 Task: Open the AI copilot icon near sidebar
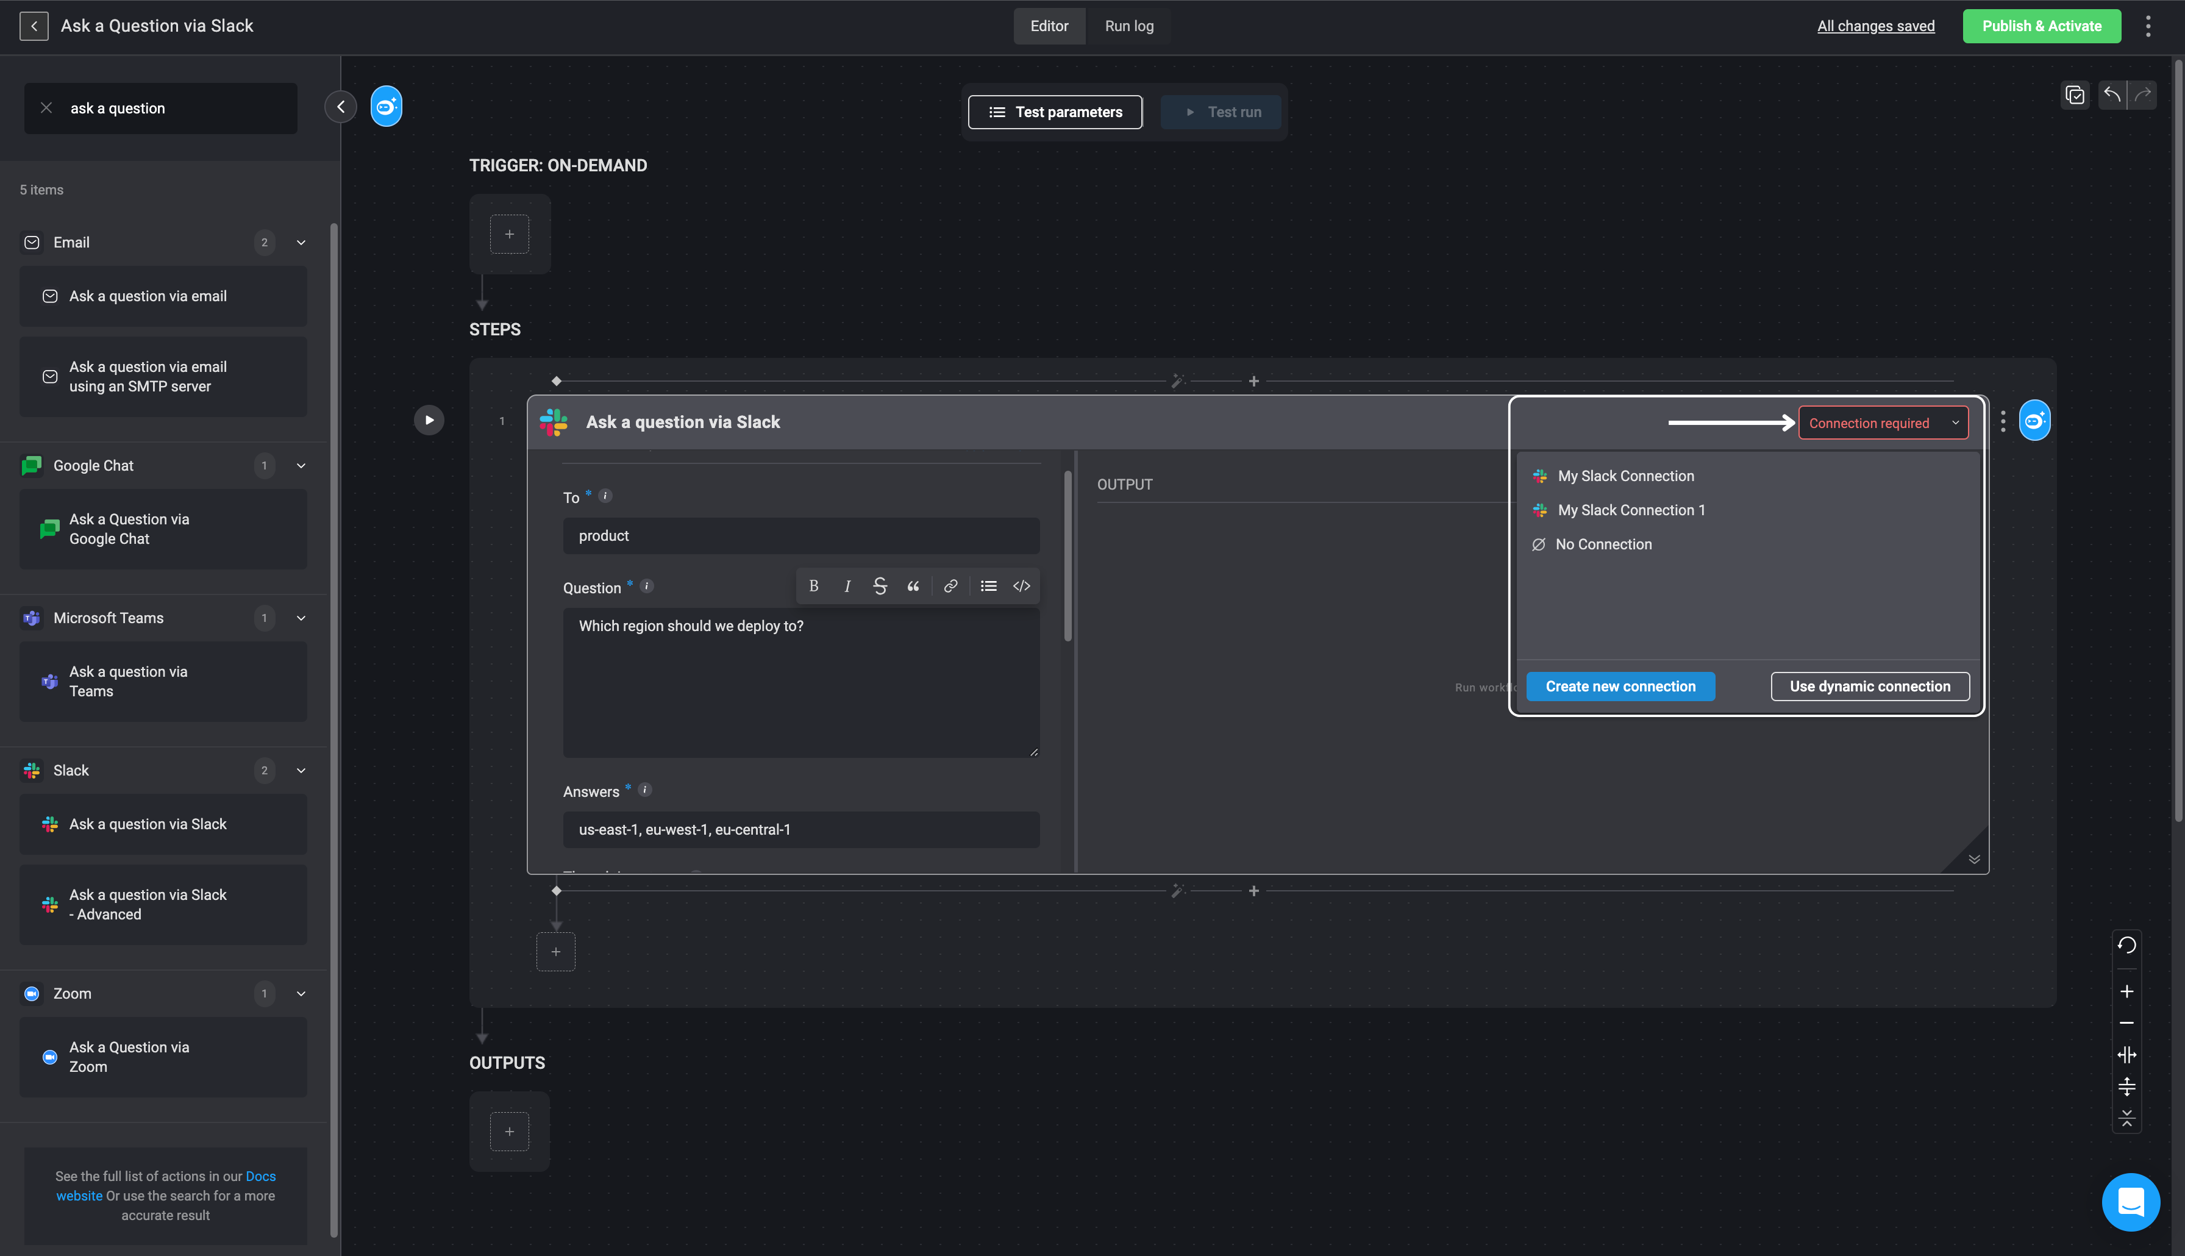[387, 107]
